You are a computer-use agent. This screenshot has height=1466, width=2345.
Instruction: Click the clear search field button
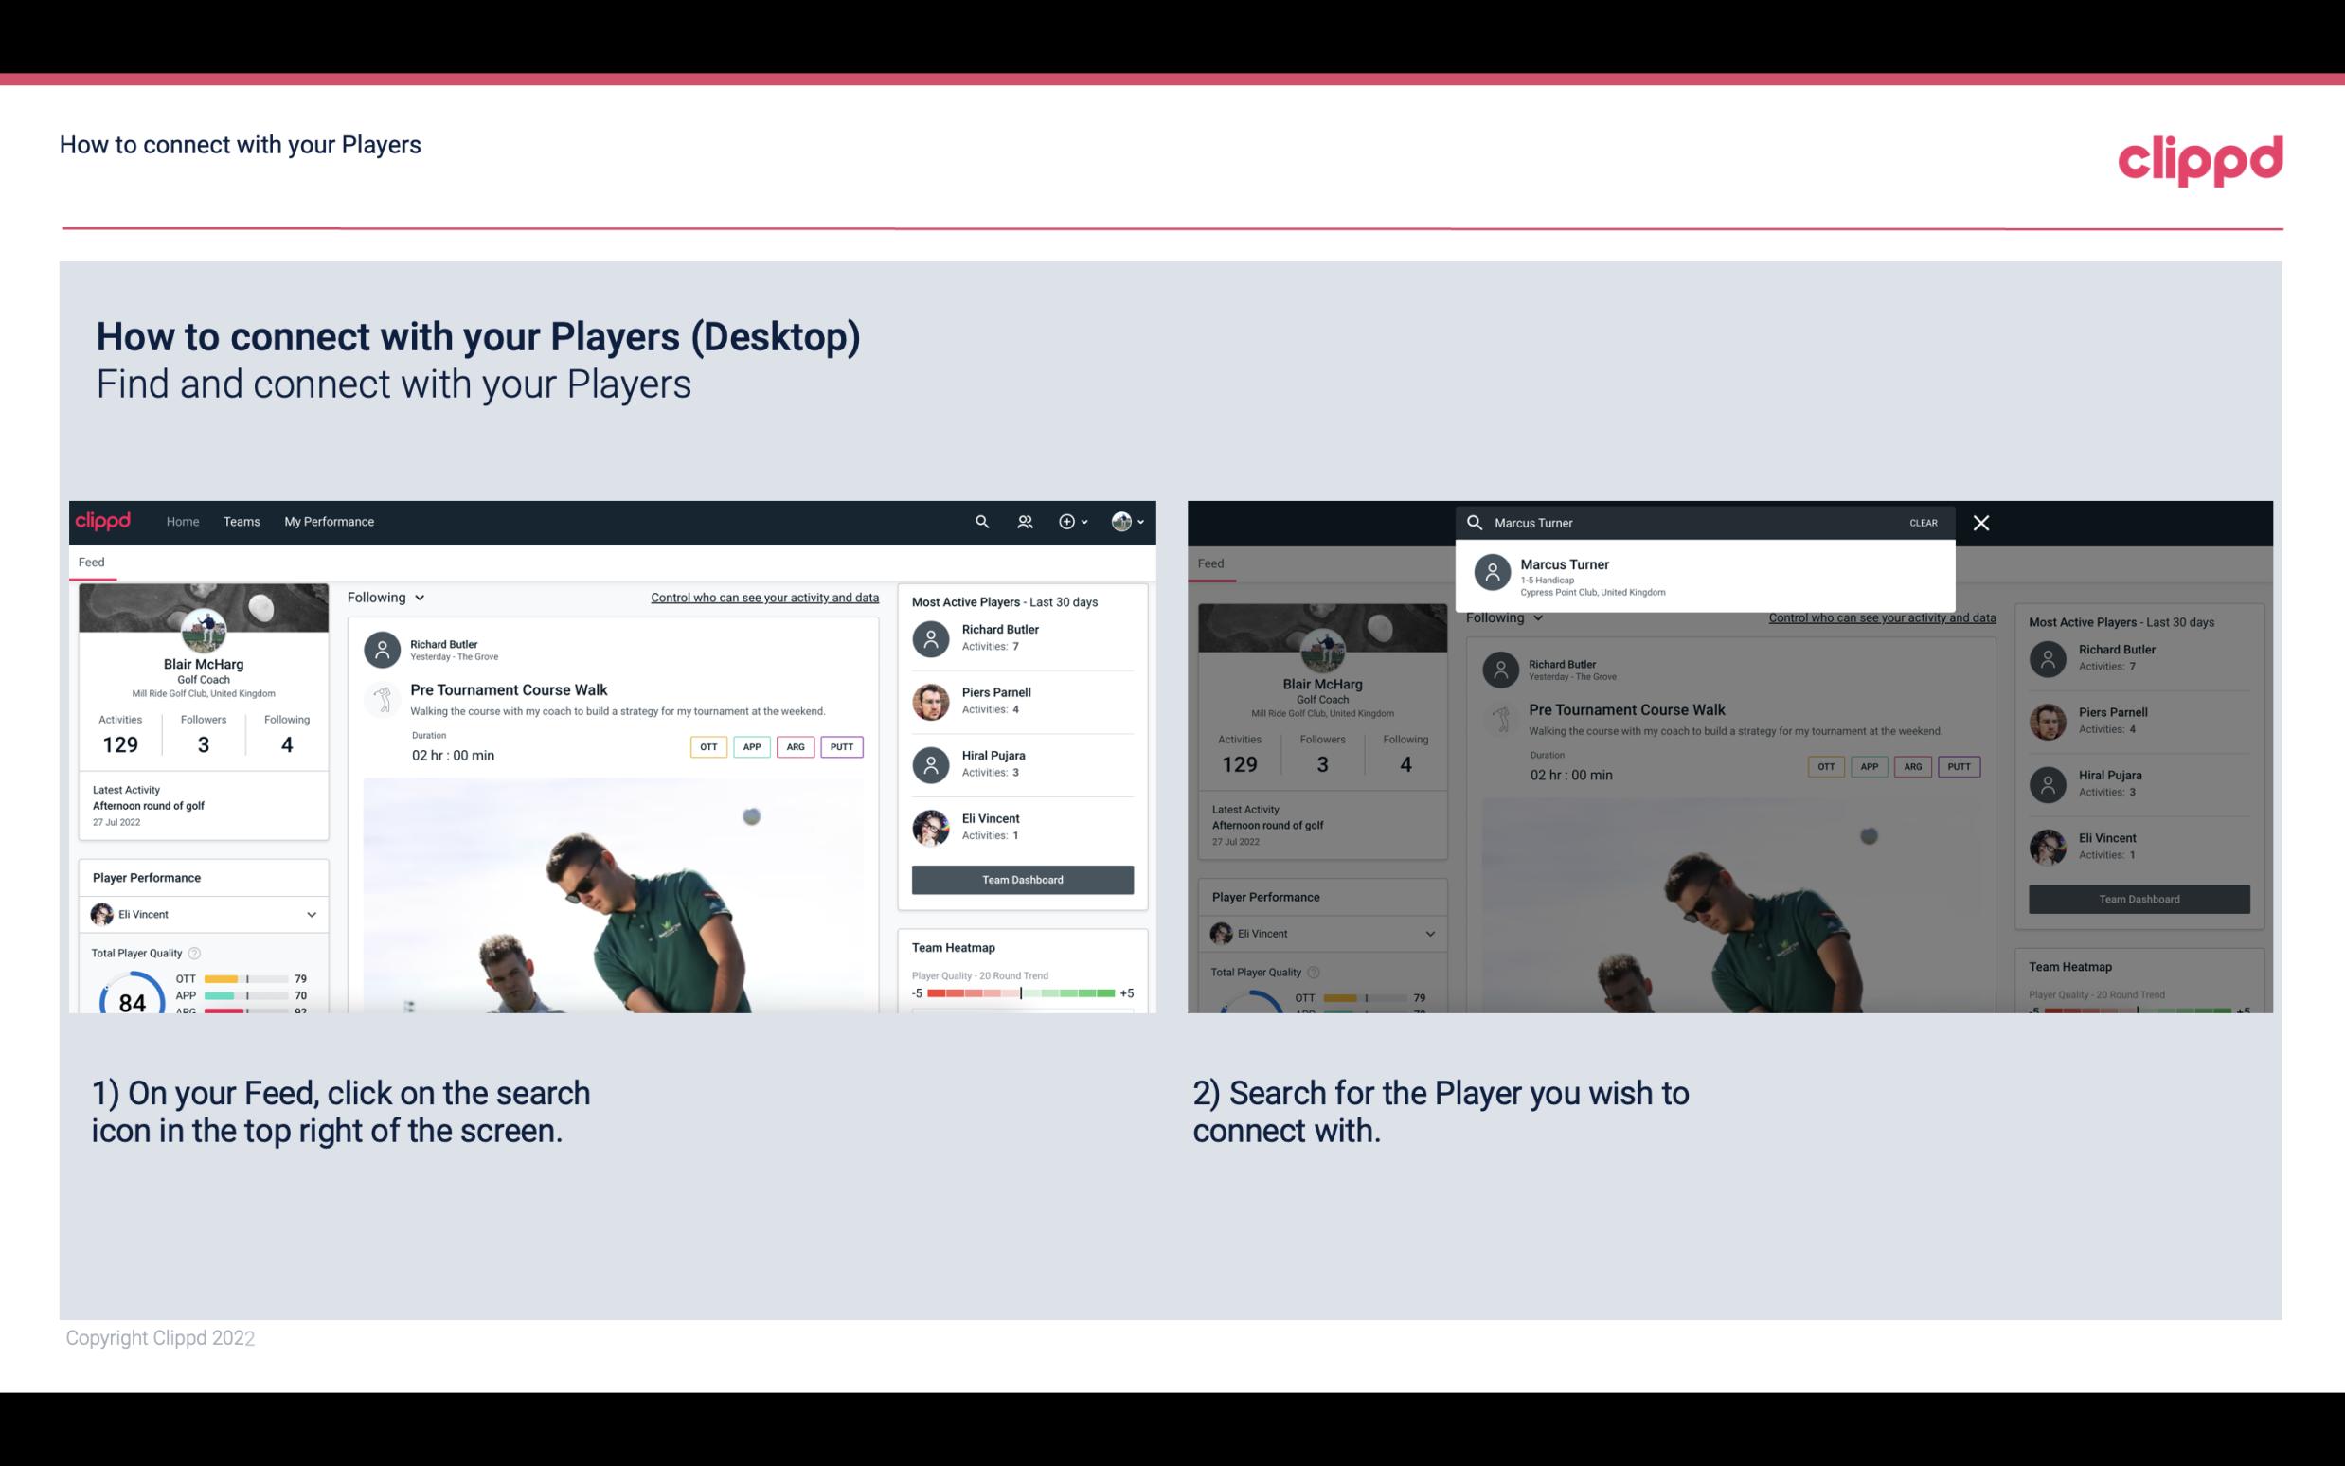coord(1923,522)
